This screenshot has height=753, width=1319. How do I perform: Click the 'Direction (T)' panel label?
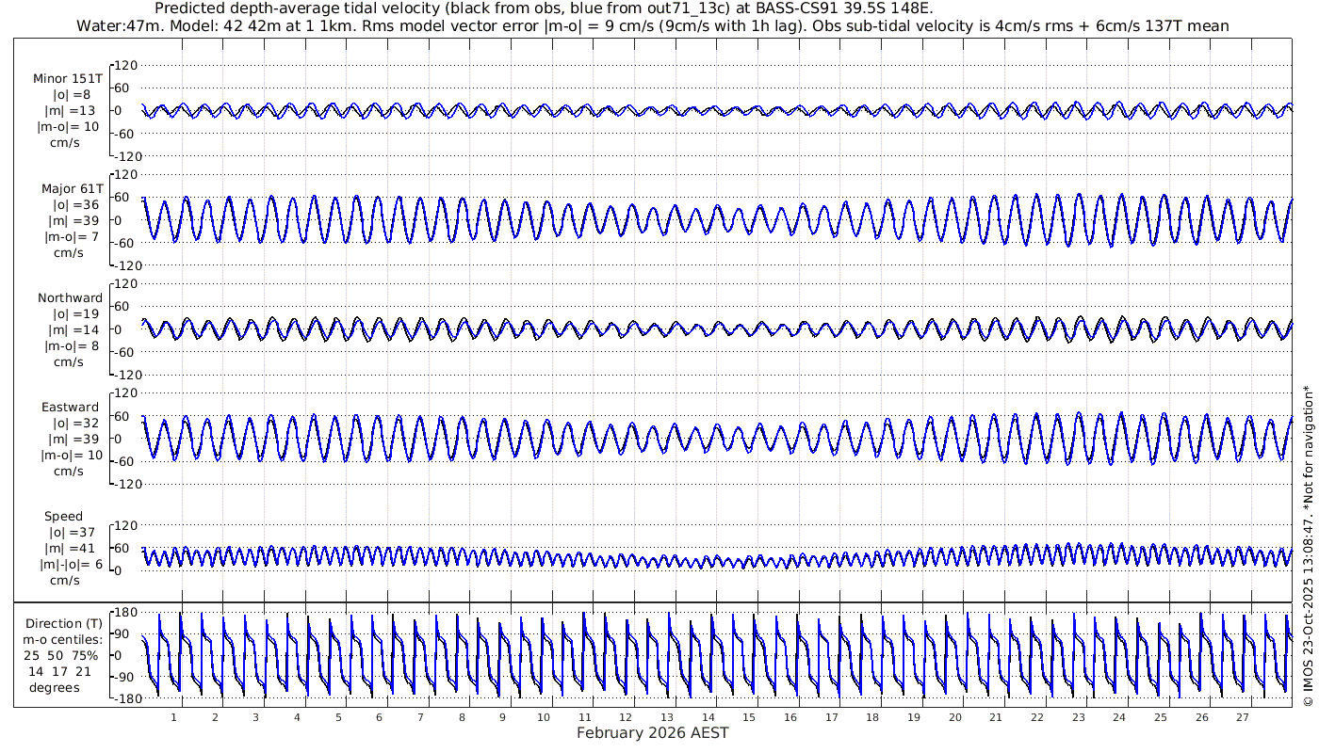pos(63,623)
